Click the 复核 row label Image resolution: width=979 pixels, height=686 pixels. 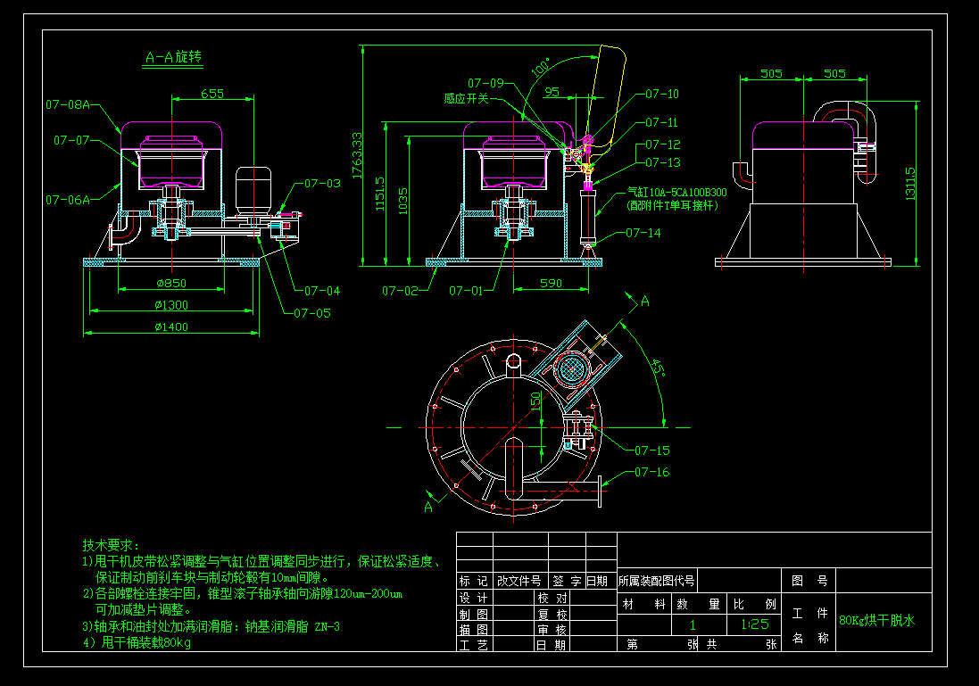pyautogui.click(x=552, y=615)
